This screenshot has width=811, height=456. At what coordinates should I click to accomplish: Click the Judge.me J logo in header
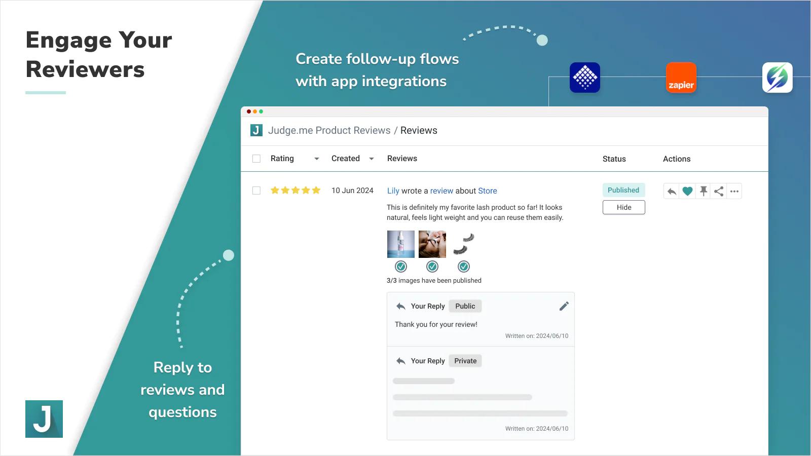(256, 130)
